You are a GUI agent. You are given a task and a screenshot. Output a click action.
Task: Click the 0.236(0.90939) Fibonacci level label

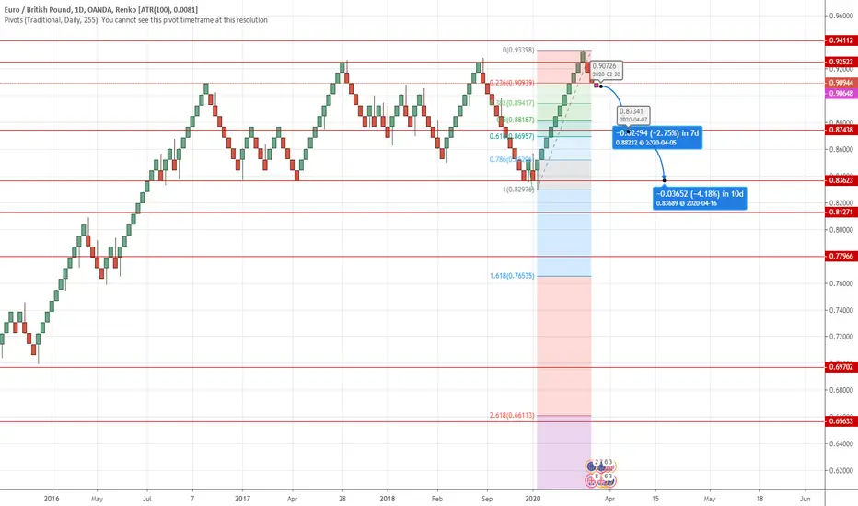[512, 83]
